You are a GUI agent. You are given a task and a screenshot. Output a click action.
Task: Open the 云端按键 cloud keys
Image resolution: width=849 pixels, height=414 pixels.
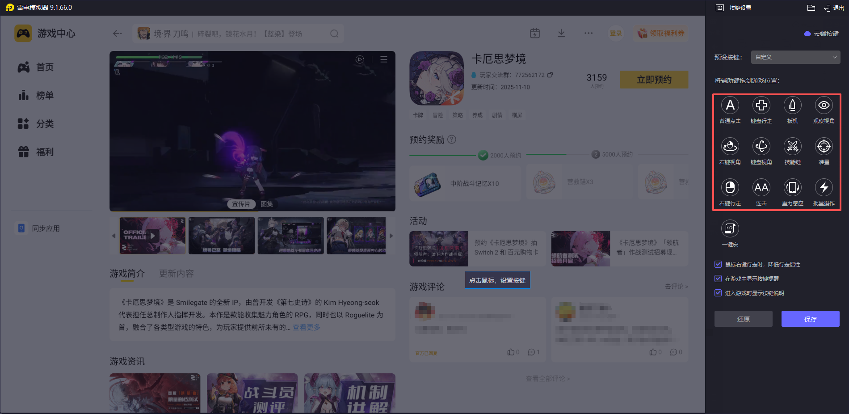click(821, 34)
